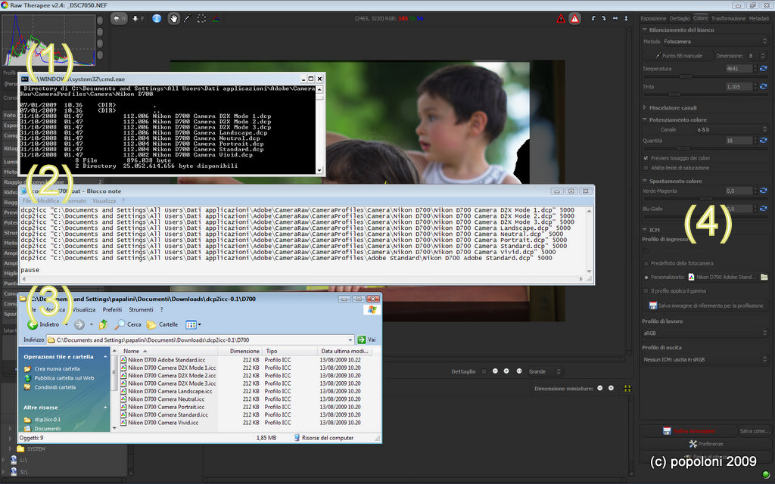The height and width of the screenshot is (484, 775).
Task: Switch to Dettaglio tab in right panel
Action: (680, 18)
